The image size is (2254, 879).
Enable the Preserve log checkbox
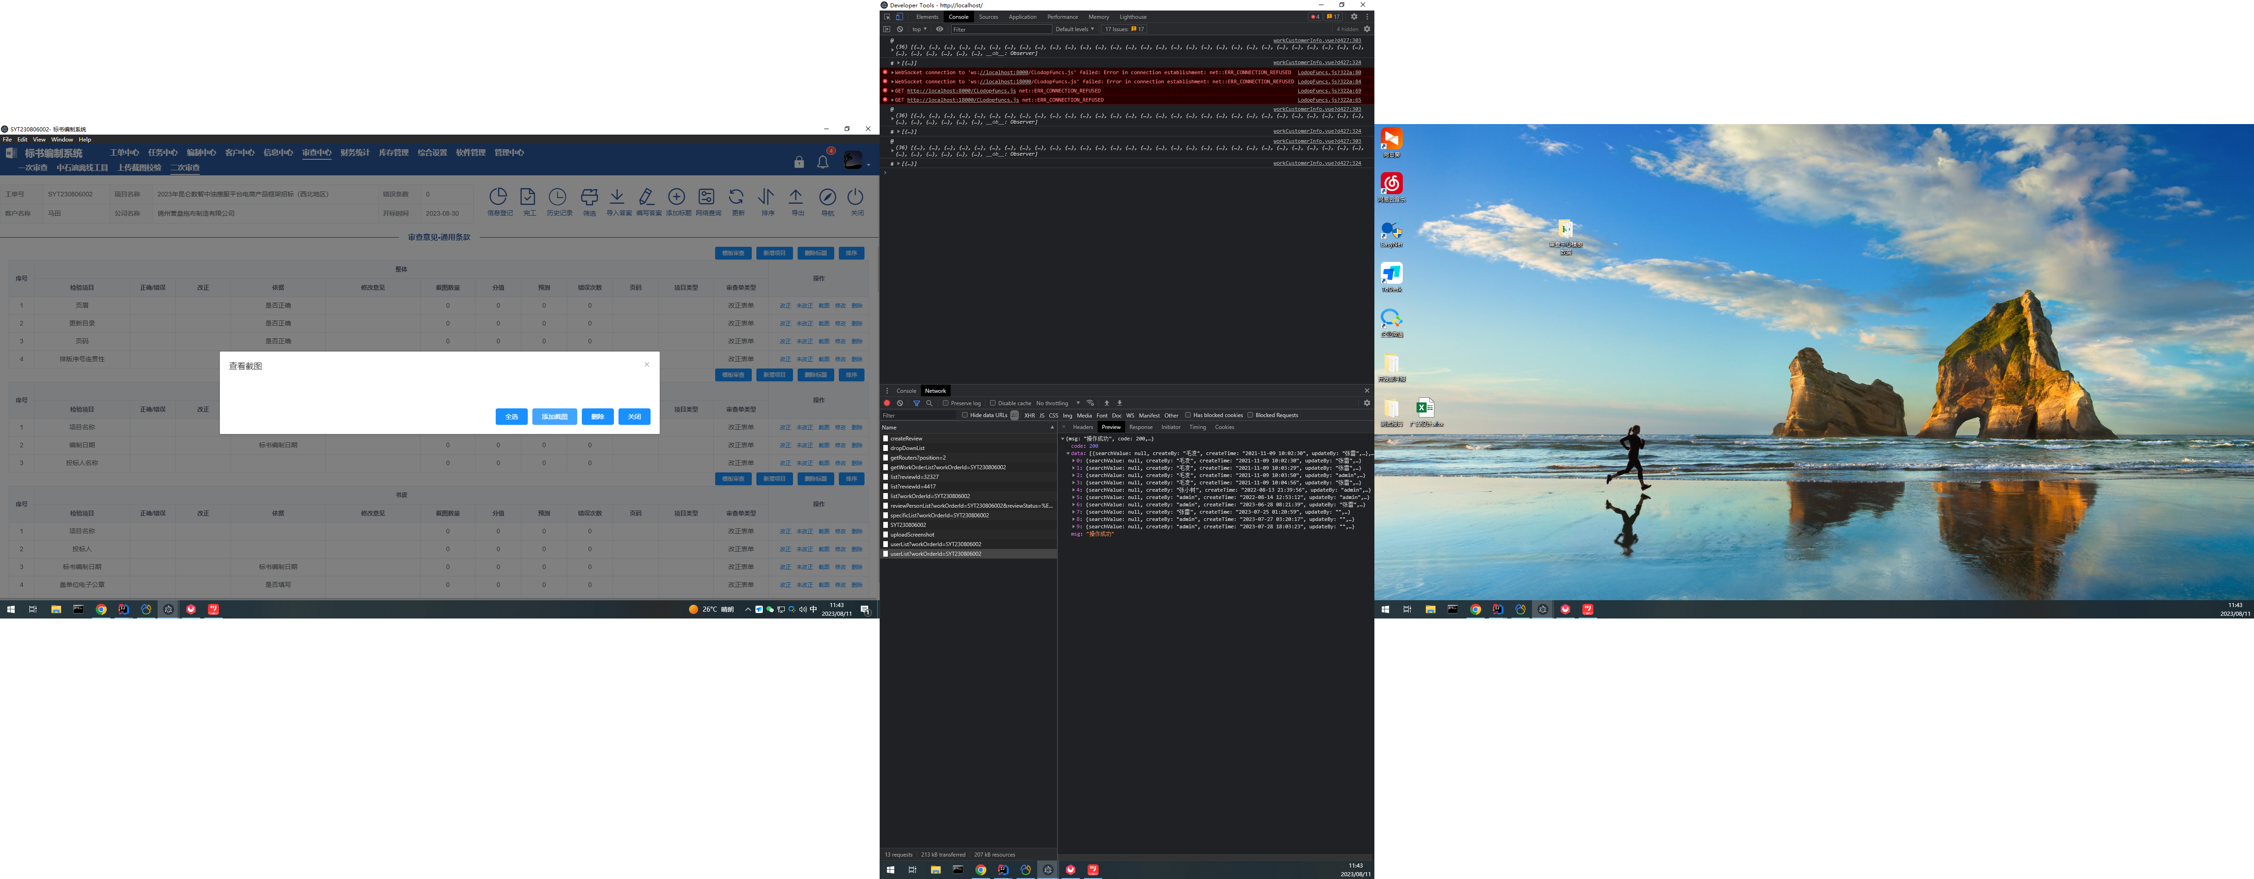[x=946, y=403]
